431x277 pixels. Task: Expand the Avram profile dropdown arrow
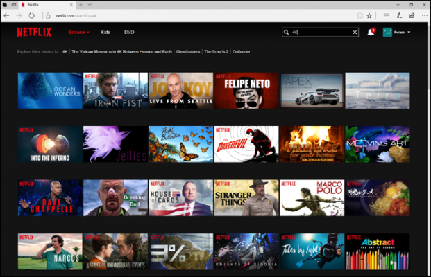(x=409, y=32)
